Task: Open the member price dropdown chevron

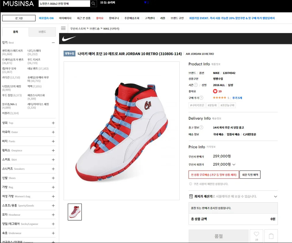Action: (234, 164)
